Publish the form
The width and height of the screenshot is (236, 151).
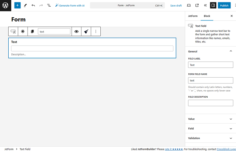(x=224, y=5)
